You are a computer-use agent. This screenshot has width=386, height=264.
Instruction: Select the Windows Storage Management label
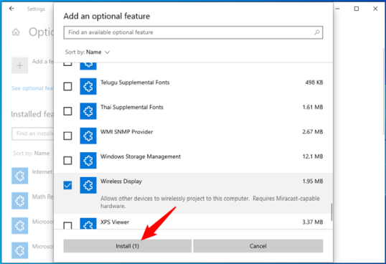[141, 156]
